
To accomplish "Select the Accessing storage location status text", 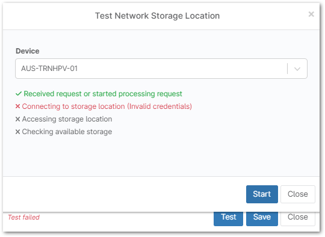I will tap(67, 119).
